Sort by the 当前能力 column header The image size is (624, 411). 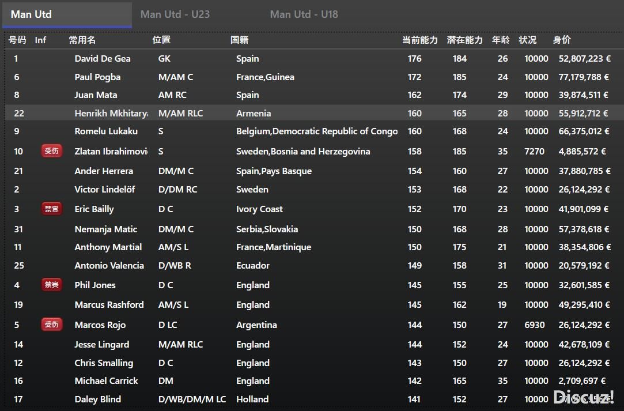click(420, 40)
